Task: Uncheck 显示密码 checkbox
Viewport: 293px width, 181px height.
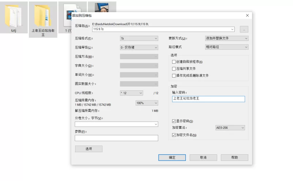Action: [x=174, y=121]
